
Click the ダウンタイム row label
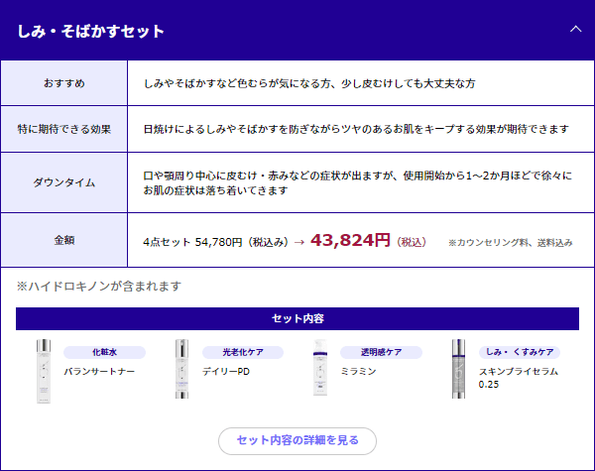tap(64, 182)
